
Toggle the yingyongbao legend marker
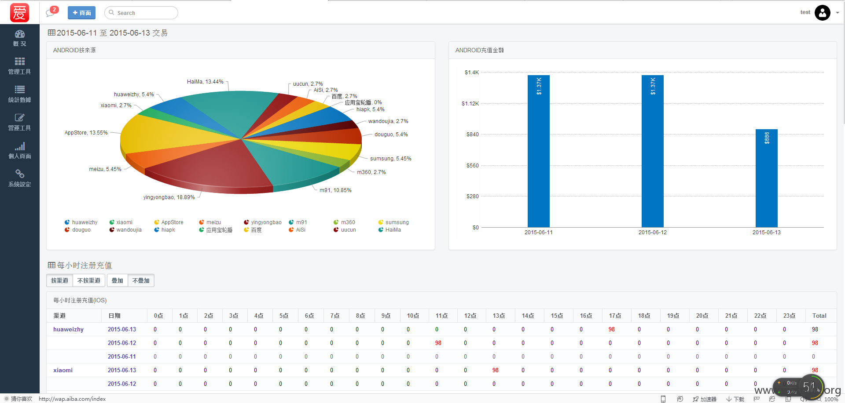[246, 222]
